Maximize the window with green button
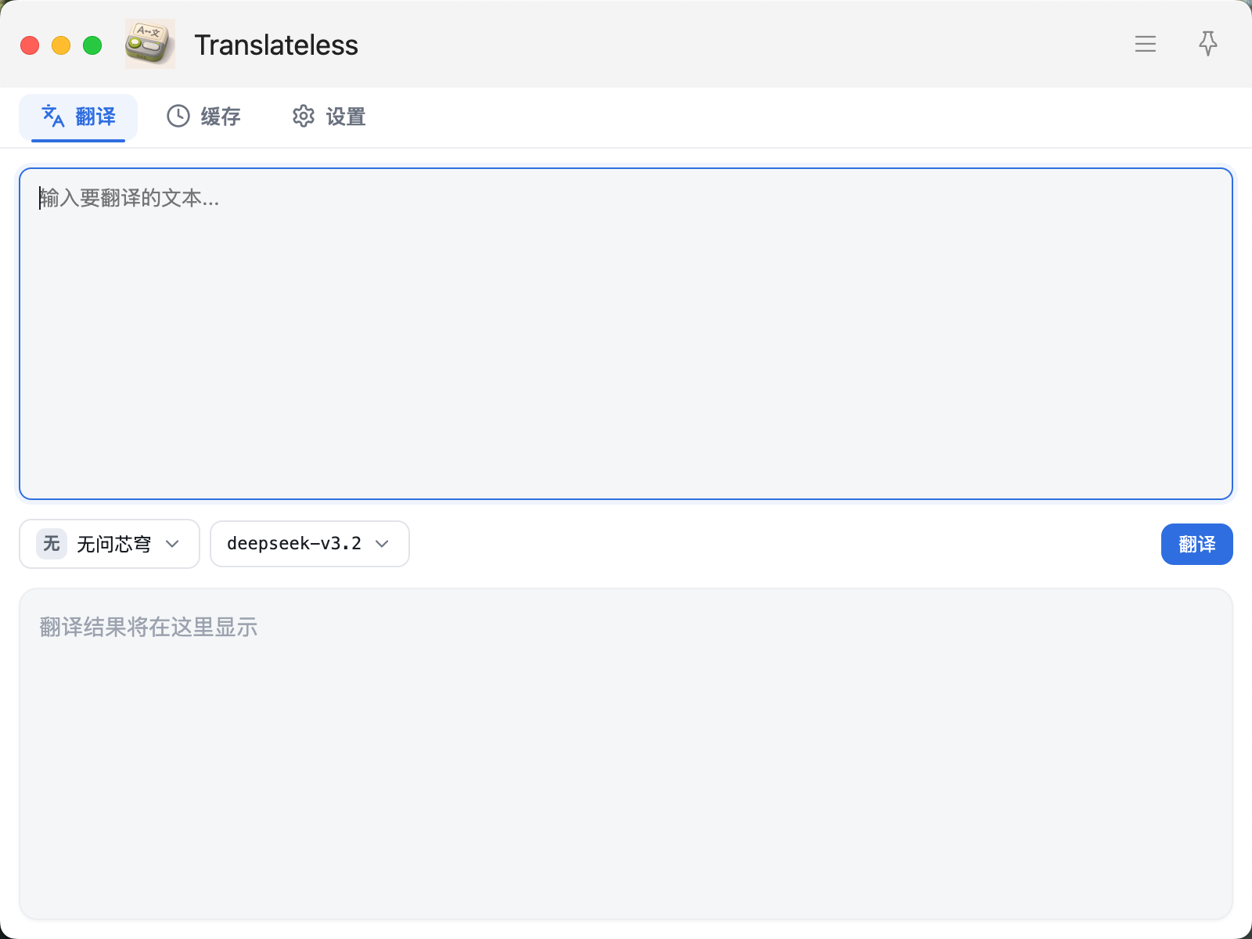The image size is (1252, 939). (x=92, y=45)
